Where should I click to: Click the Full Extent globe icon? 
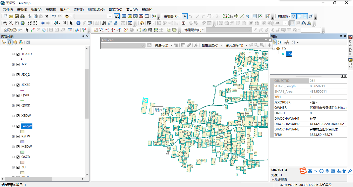23,23
